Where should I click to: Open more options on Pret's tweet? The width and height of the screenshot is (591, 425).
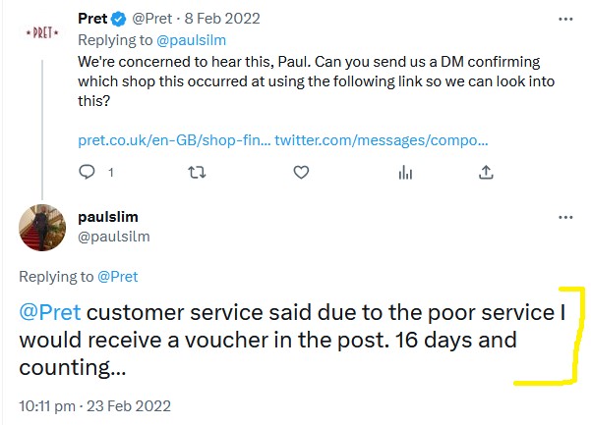click(x=564, y=19)
